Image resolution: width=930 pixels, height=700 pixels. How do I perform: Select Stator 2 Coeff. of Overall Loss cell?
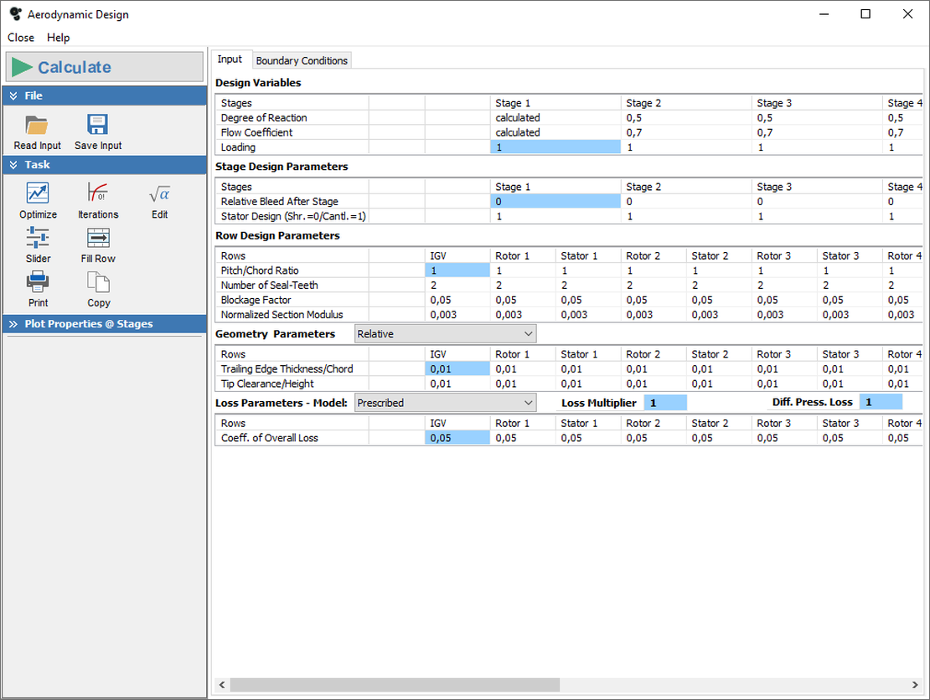719,438
